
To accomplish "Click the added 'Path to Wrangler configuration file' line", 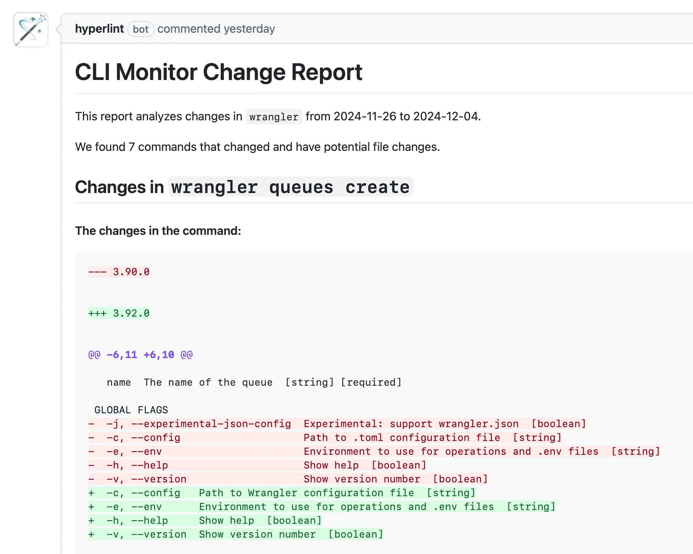I will (x=282, y=493).
